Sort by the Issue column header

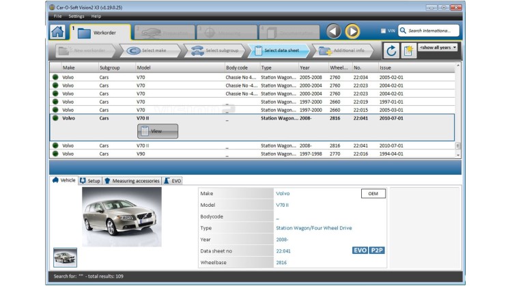pyautogui.click(x=385, y=68)
